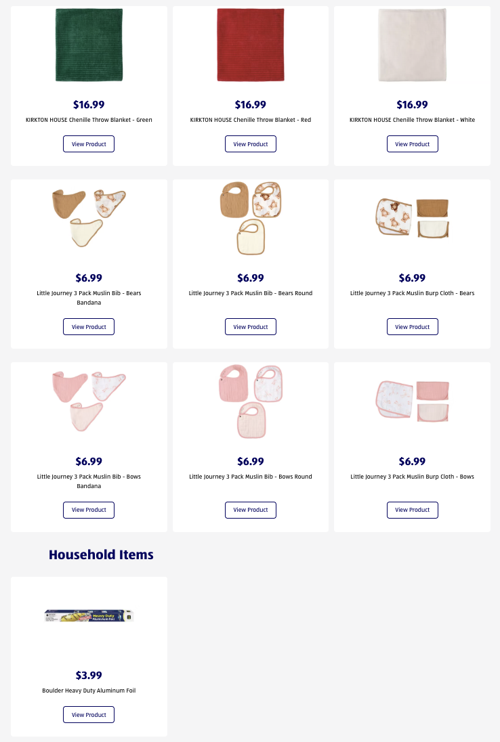Viewport: 500px width, 742px height.
Task: Open the Bears Bandana bib image
Action: tap(89, 216)
